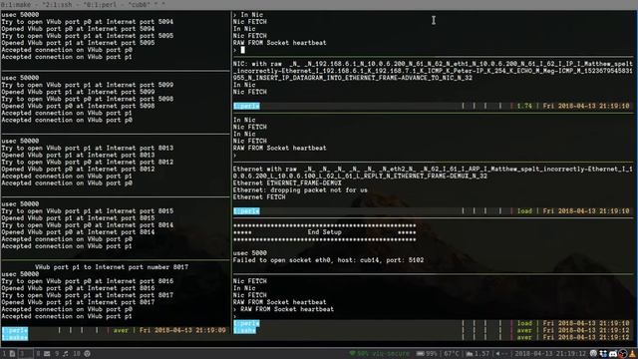Click 'Opened VHub port p0 at Internet port 8012'
638x359 pixels.
[78, 169]
